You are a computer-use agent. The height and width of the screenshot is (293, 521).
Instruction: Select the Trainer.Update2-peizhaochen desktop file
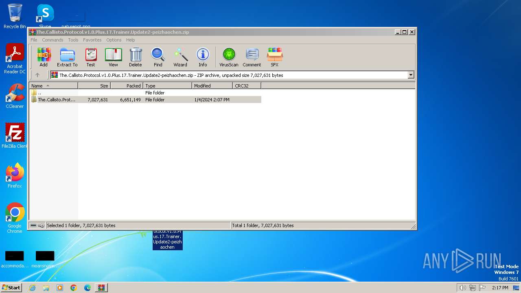click(x=167, y=240)
